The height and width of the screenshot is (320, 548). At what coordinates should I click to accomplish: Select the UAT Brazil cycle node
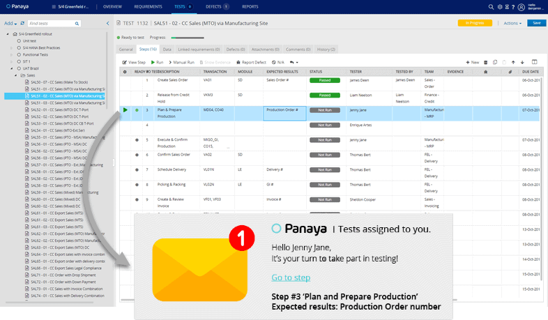pyautogui.click(x=19, y=68)
